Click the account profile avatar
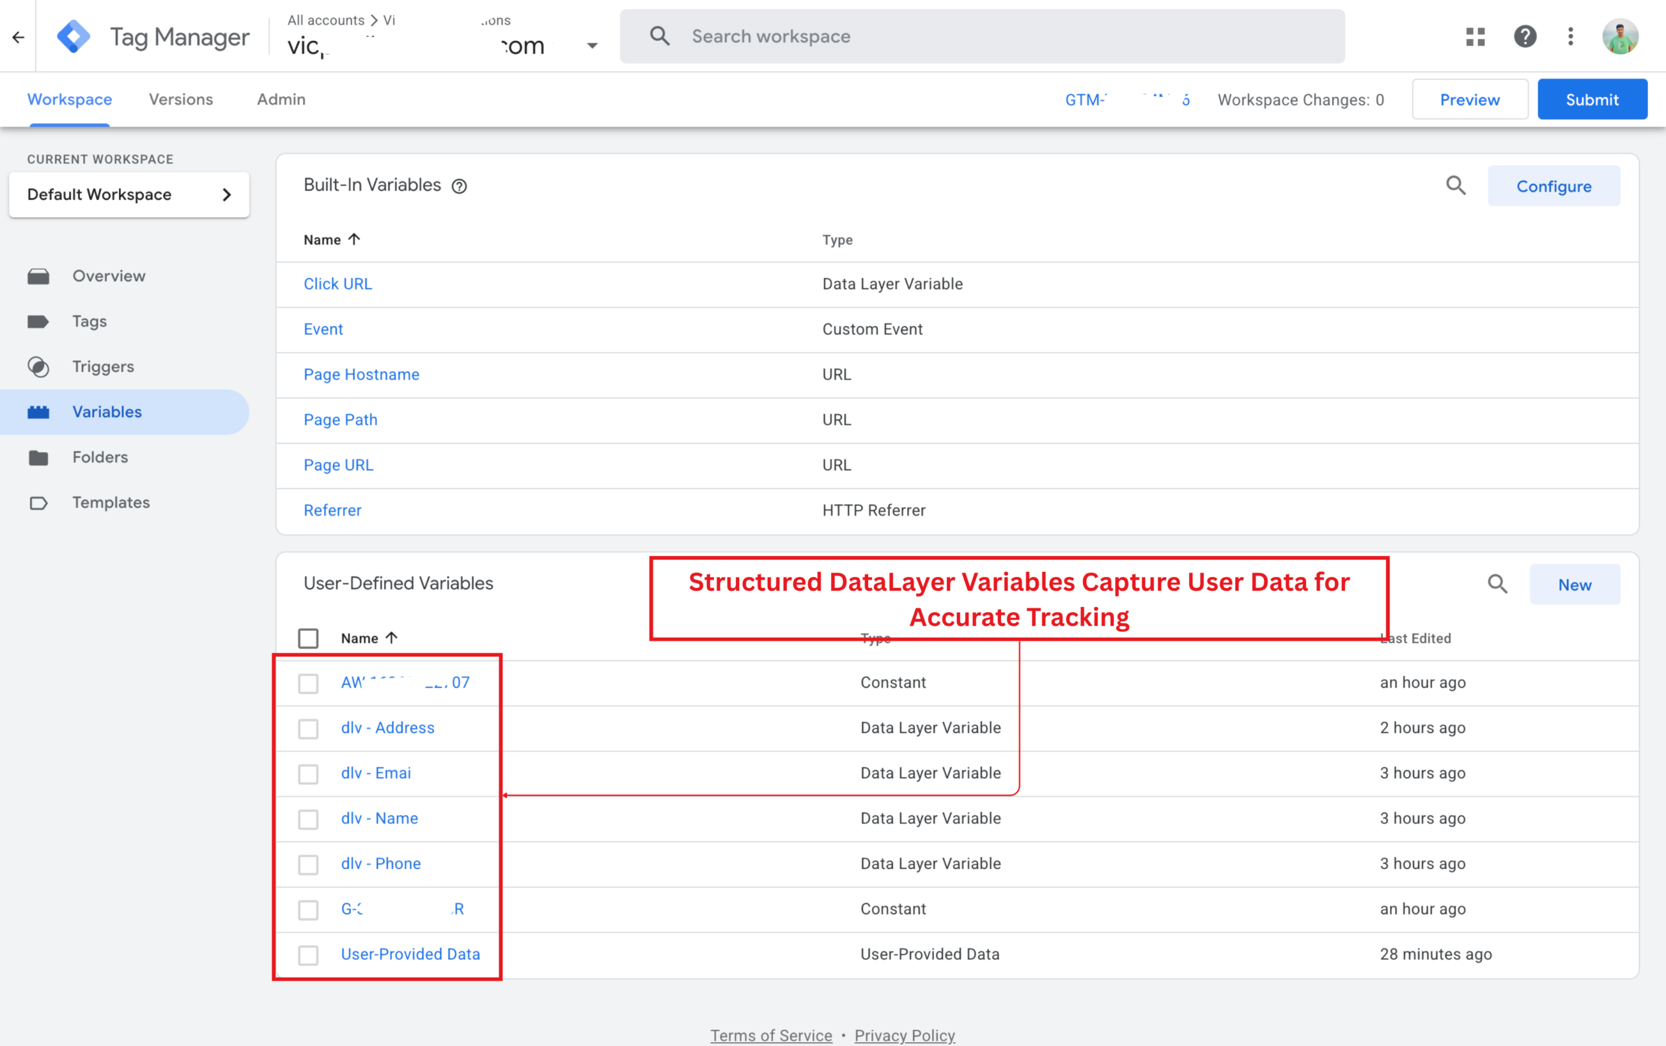The width and height of the screenshot is (1666, 1046). click(x=1620, y=36)
